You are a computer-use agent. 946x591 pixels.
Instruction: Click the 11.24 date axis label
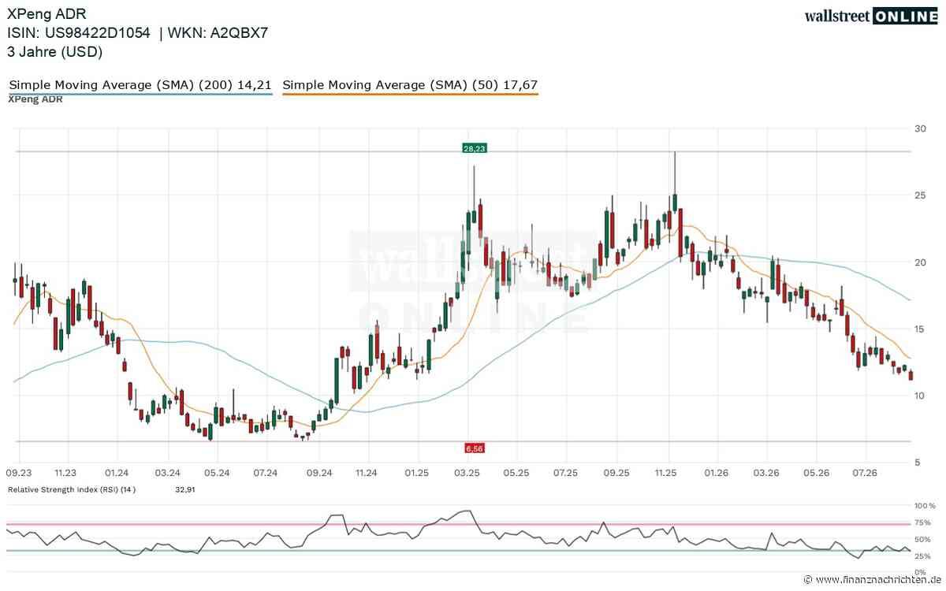click(x=367, y=473)
